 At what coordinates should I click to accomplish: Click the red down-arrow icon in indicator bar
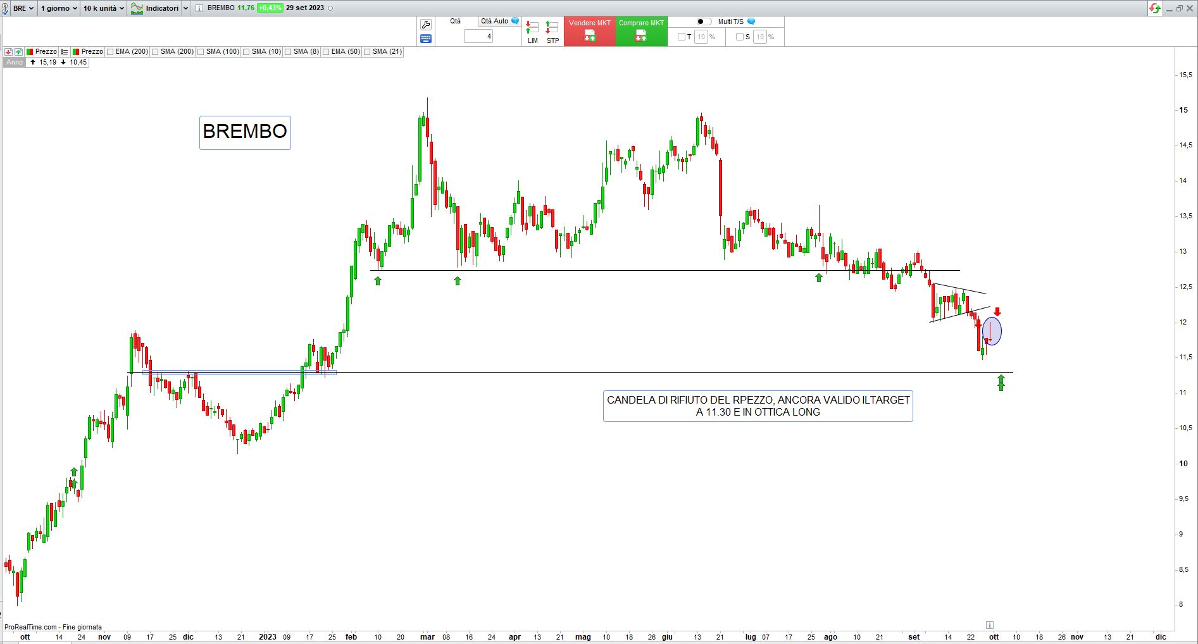(x=8, y=52)
